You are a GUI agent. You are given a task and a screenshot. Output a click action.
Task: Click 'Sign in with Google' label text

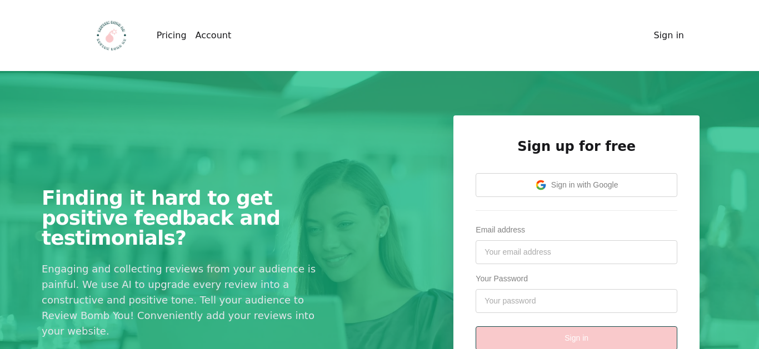[584, 185]
